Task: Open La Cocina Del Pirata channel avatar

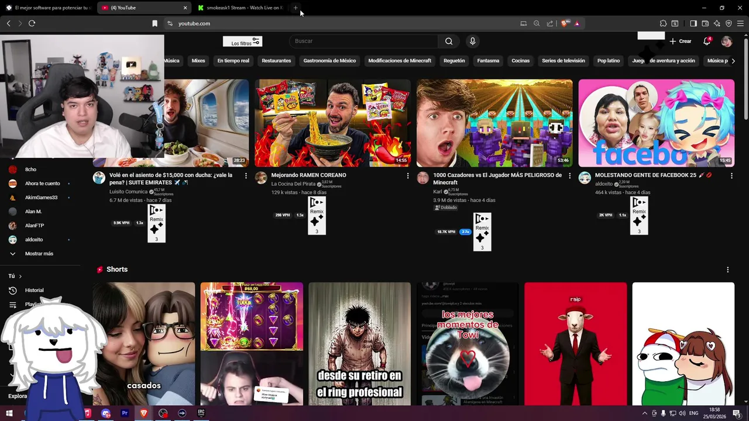Action: click(261, 178)
